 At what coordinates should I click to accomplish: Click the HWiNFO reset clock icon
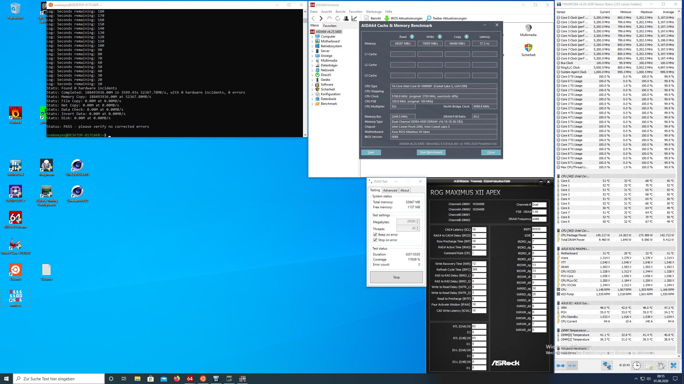[637, 365]
